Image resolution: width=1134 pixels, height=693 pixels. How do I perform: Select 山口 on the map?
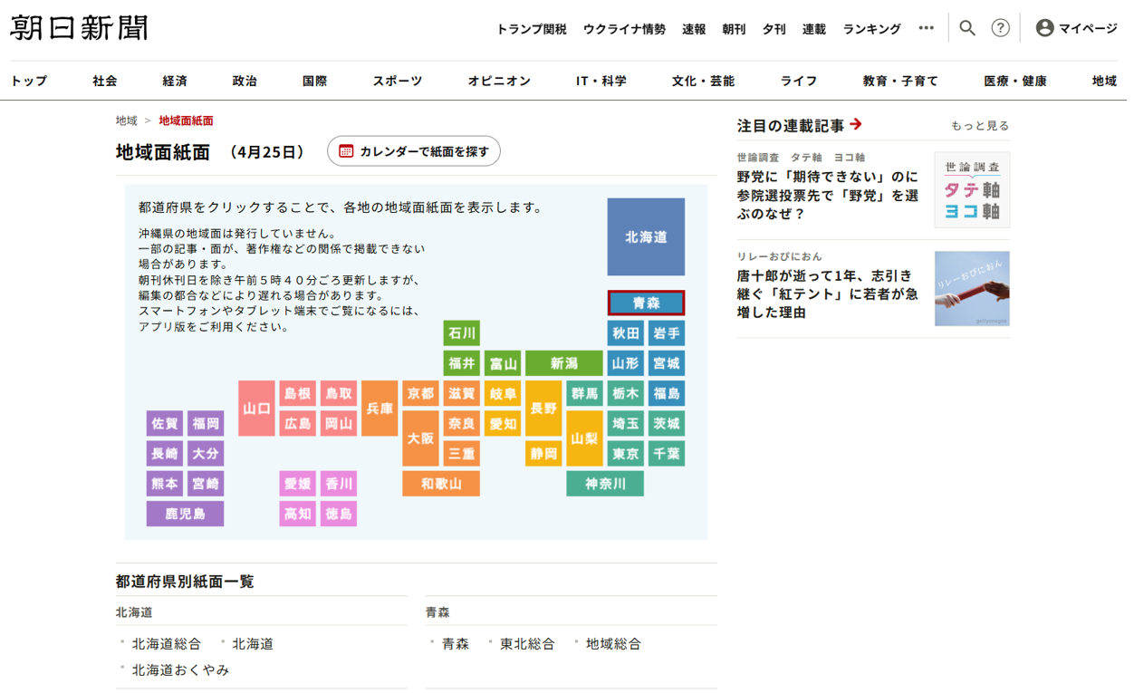(x=260, y=410)
